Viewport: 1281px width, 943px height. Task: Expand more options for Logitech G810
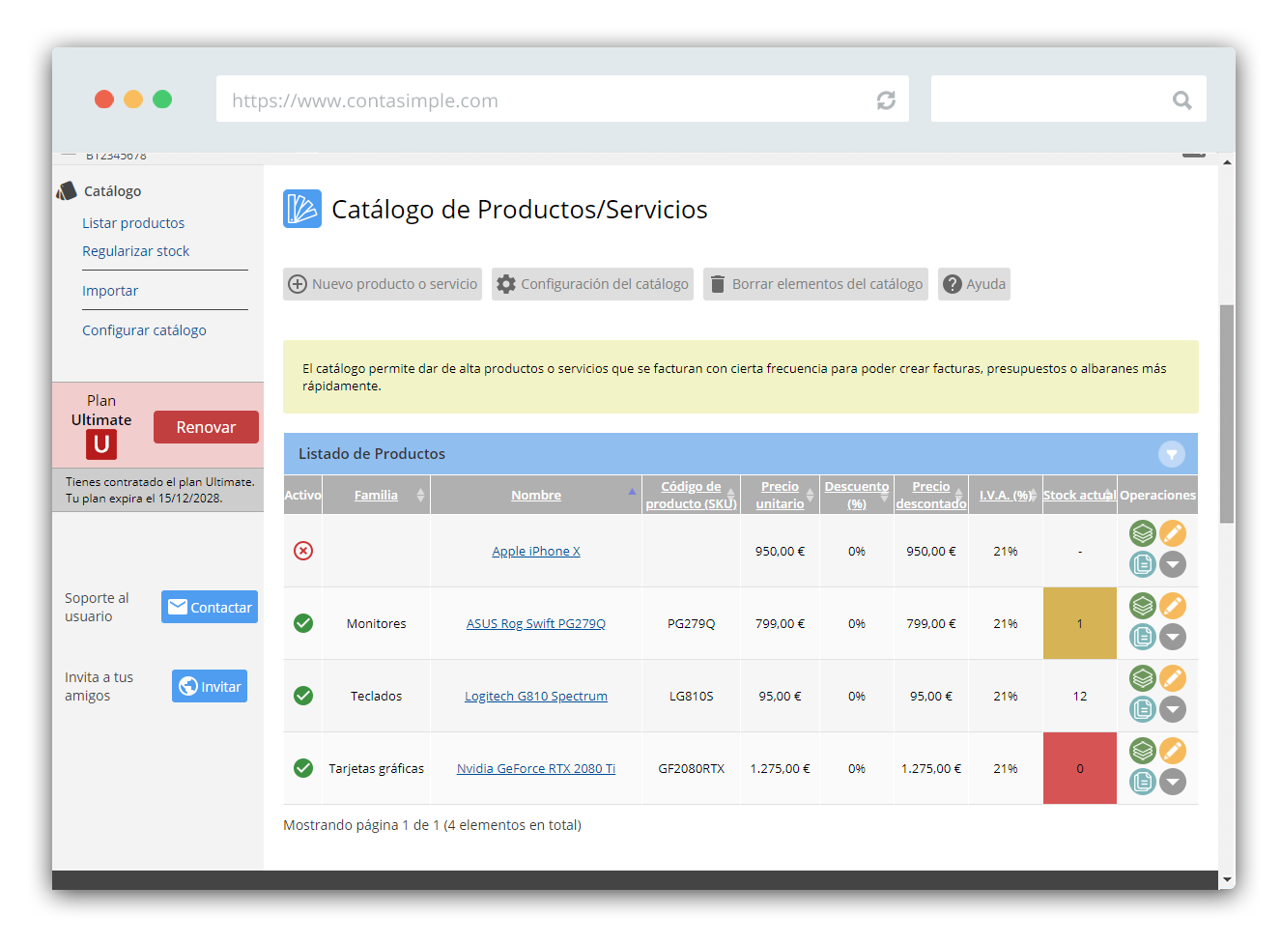tap(1173, 709)
